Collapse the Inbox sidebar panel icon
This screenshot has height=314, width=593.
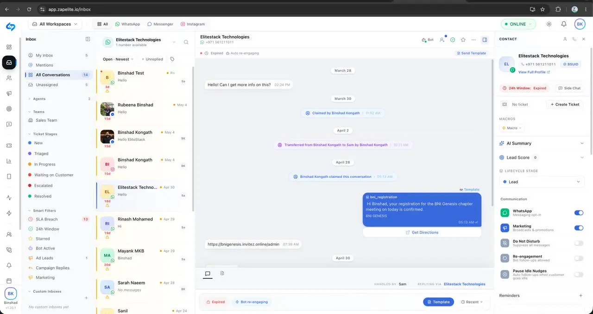88,39
